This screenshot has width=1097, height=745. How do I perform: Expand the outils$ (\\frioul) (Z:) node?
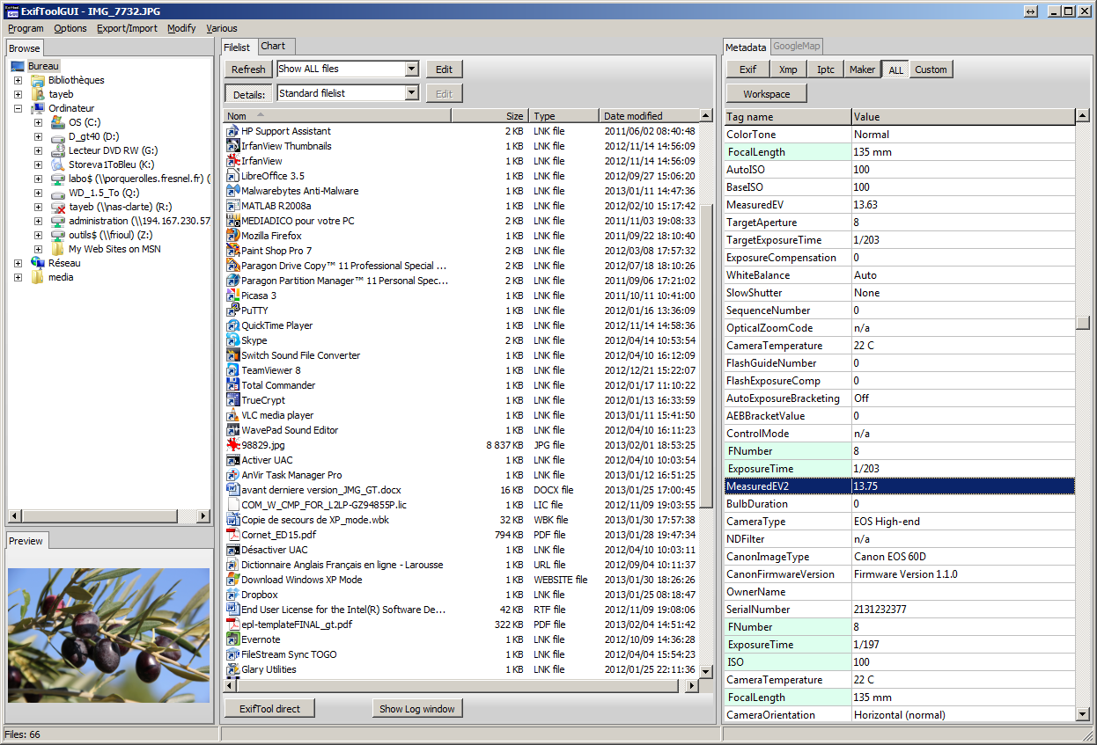click(x=38, y=235)
